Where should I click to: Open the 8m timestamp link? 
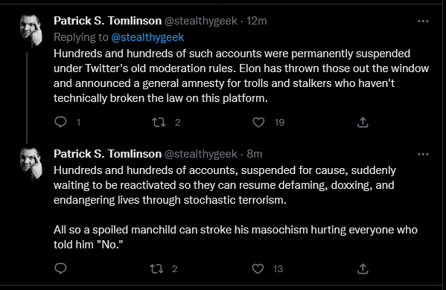pyautogui.click(x=255, y=154)
